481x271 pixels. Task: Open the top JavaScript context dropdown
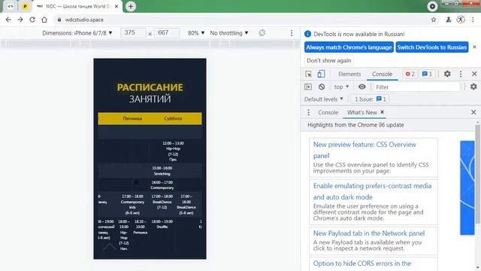point(341,87)
